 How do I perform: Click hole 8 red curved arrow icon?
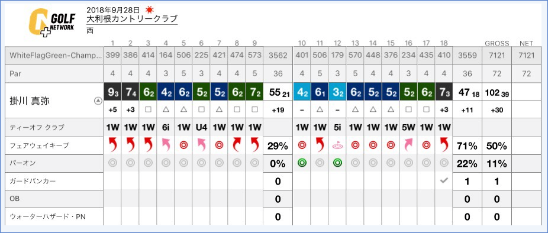pos(237,145)
